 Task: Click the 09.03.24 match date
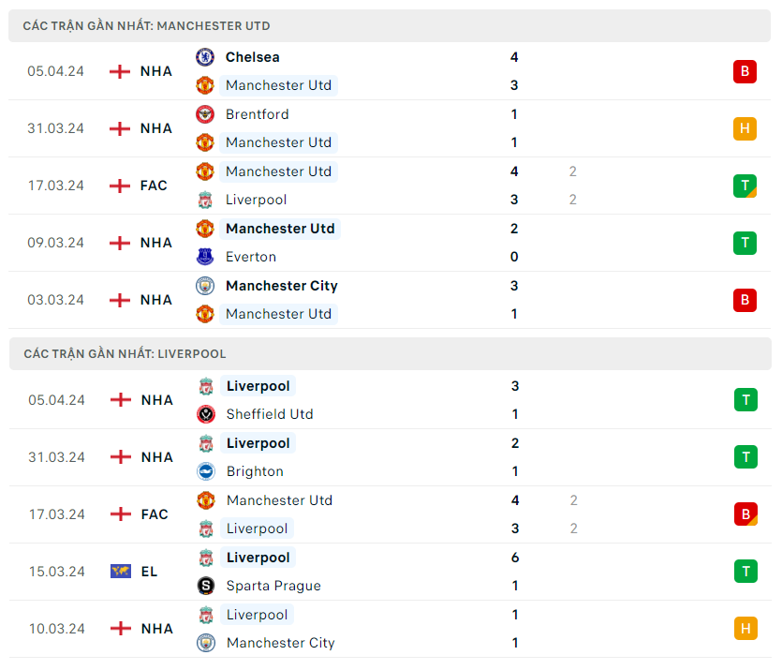56,243
